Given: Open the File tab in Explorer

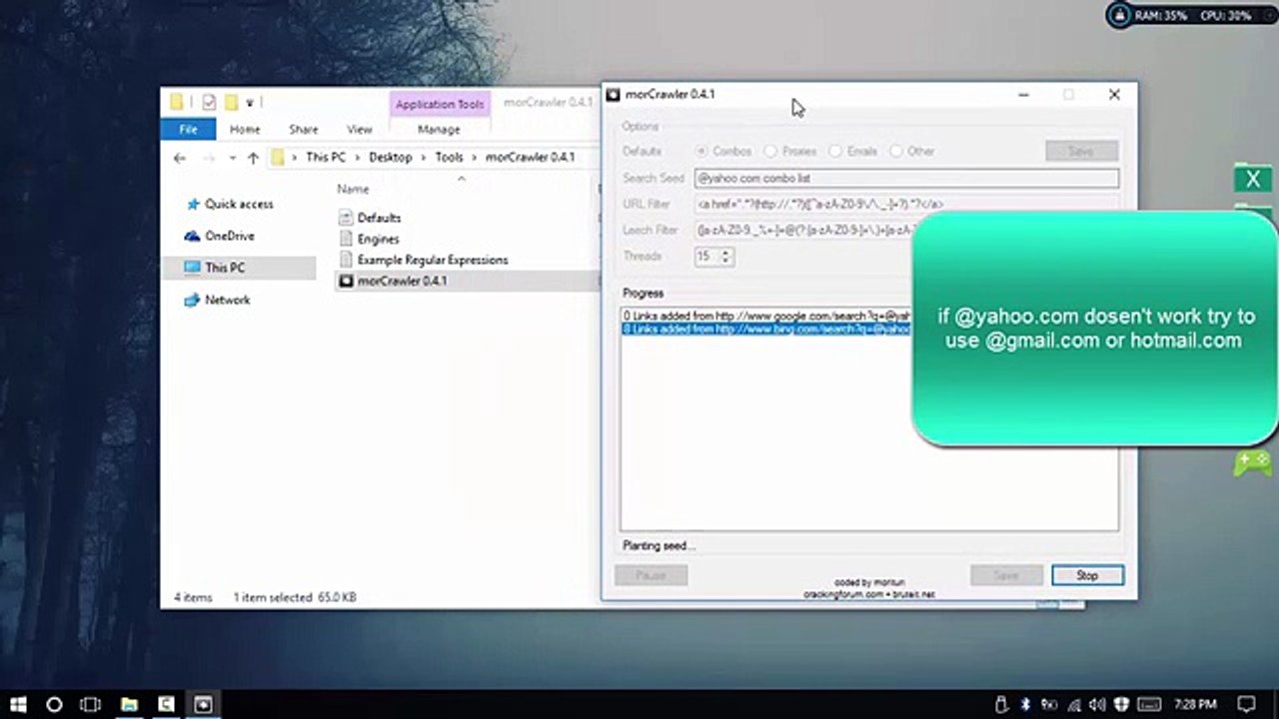Looking at the screenshot, I should pyautogui.click(x=188, y=129).
